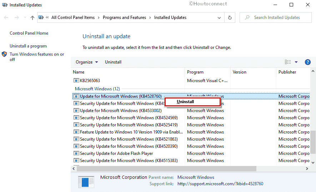Select Security Update for Adobe Flash Player
Image resolution: width=316 pixels, height=192 pixels.
tap(191, 153)
